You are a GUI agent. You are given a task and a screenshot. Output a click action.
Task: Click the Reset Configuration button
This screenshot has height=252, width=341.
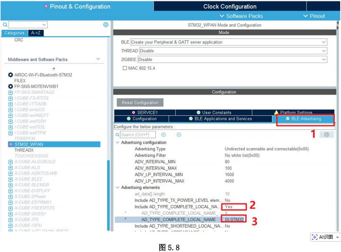(140, 103)
